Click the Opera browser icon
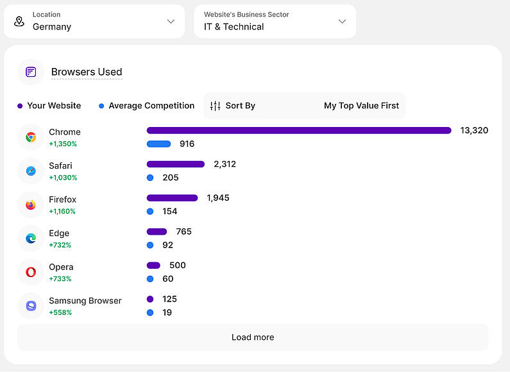510x372 pixels. [31, 272]
